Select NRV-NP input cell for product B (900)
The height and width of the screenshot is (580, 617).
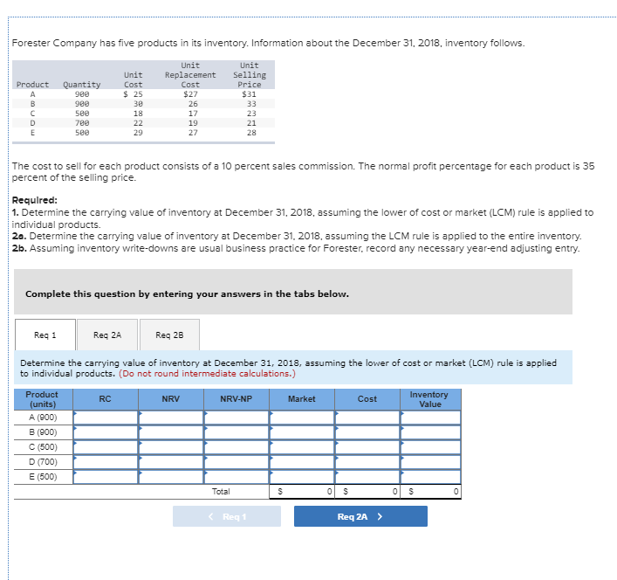(237, 432)
